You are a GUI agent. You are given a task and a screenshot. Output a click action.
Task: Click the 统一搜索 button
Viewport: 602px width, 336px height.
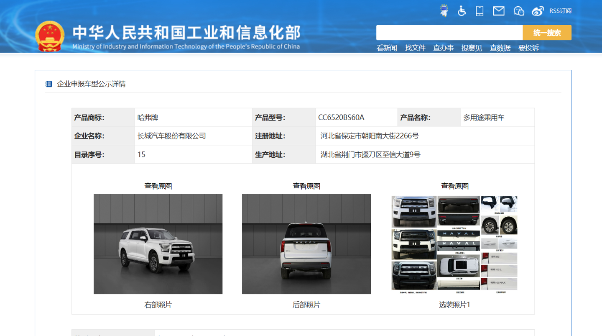[x=547, y=33]
